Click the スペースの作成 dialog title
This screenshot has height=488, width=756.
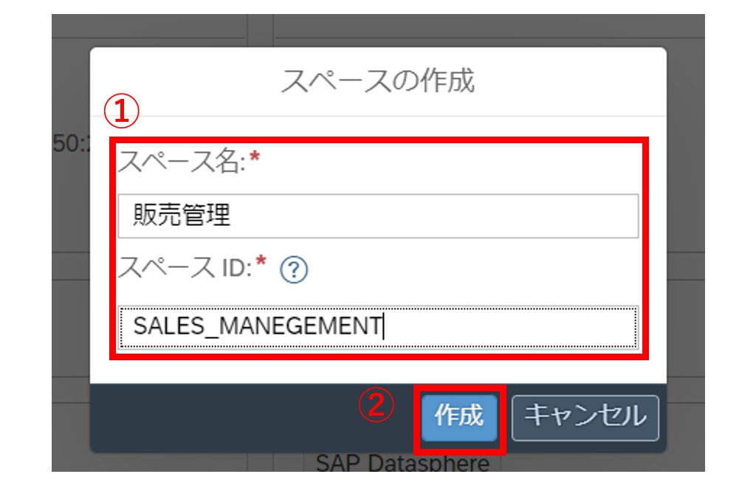377,80
